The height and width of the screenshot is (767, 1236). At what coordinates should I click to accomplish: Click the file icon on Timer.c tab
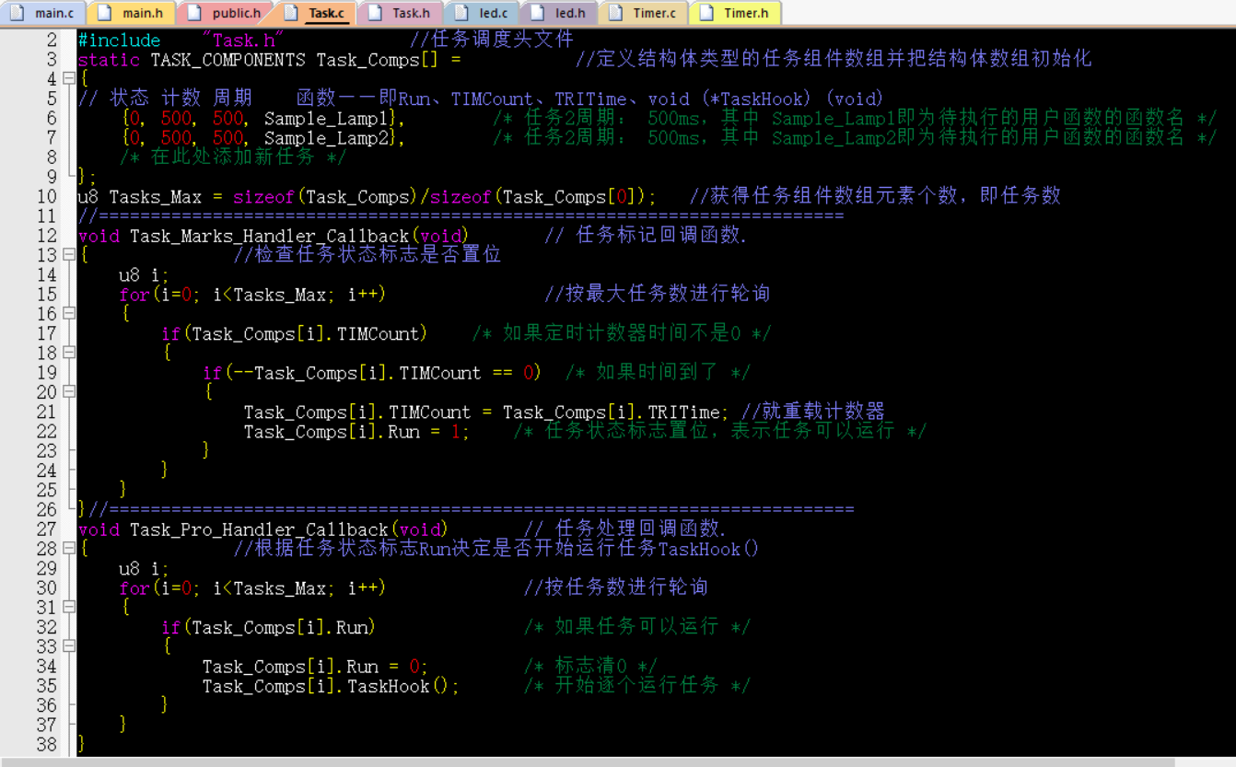click(x=616, y=13)
